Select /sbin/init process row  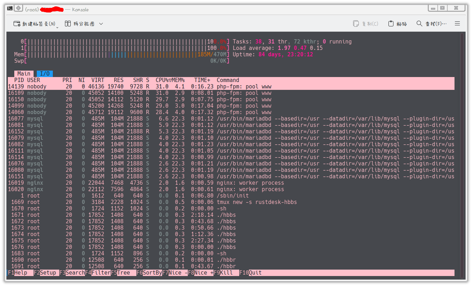231,195
